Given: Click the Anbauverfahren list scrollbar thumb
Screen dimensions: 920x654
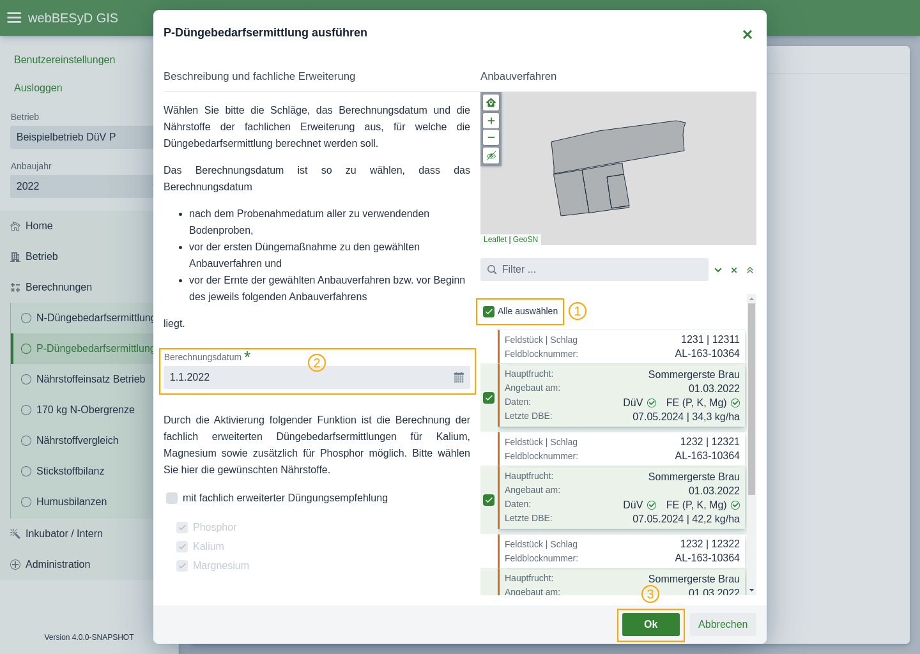Looking at the screenshot, I should point(751,399).
